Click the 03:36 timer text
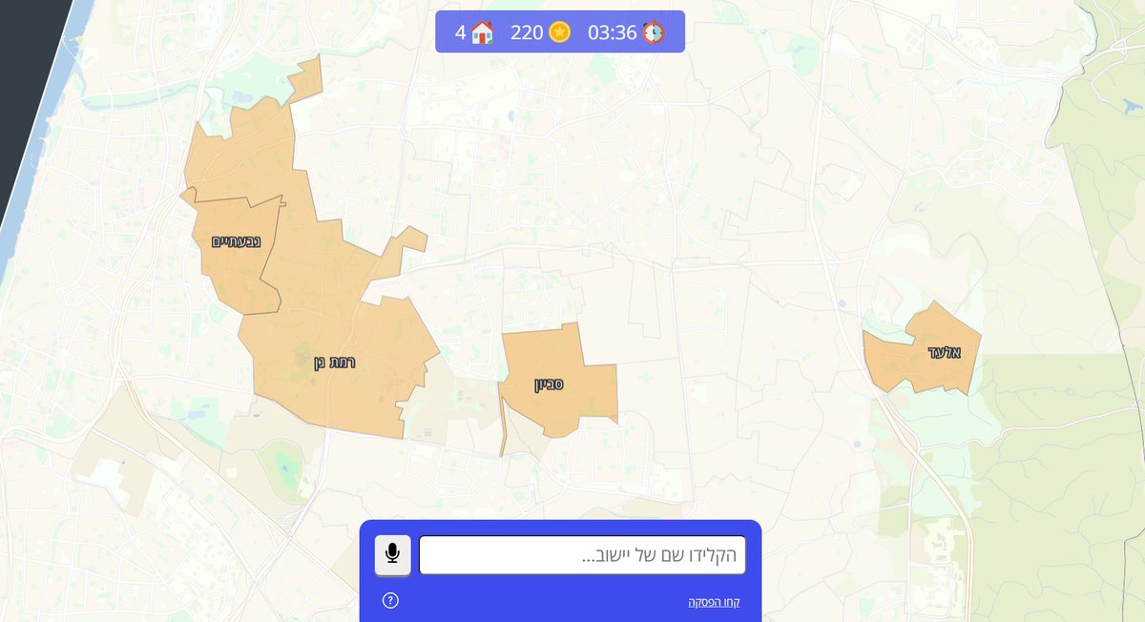 [613, 32]
